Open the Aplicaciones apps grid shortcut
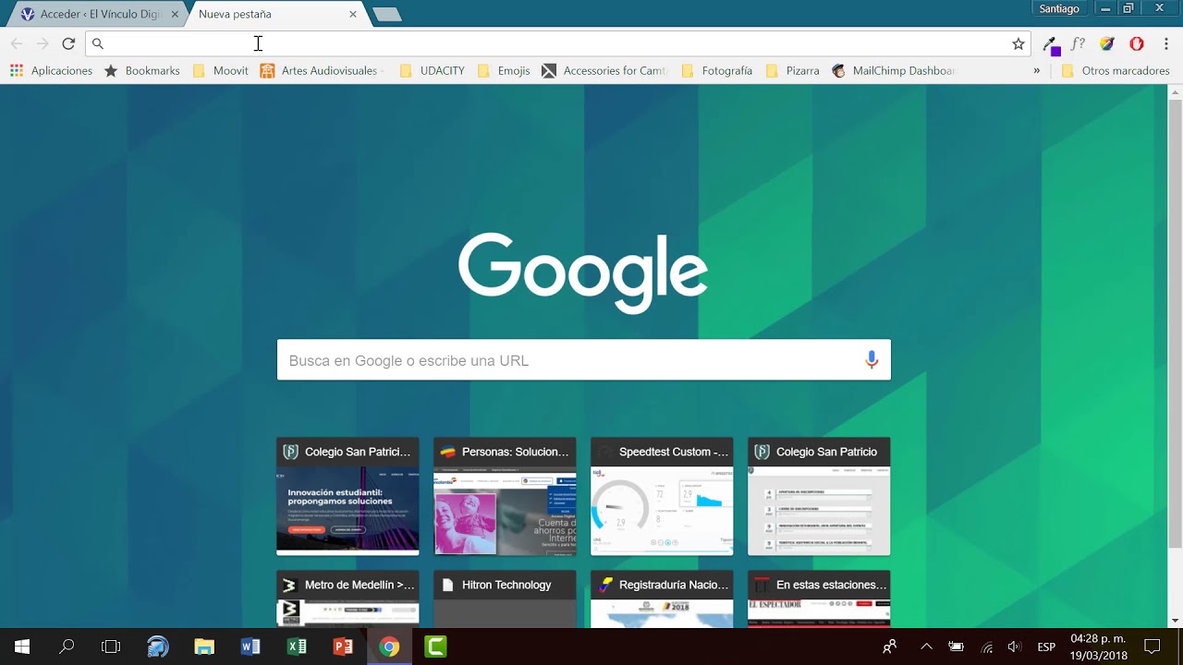 pos(51,70)
